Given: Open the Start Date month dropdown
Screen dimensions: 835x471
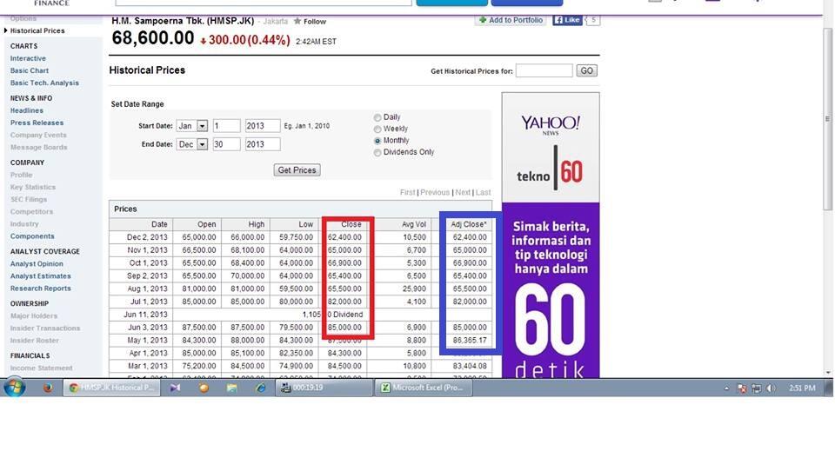Looking at the screenshot, I should 191,126.
